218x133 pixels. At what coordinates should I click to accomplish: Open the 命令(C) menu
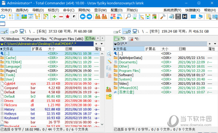coord(69,10)
